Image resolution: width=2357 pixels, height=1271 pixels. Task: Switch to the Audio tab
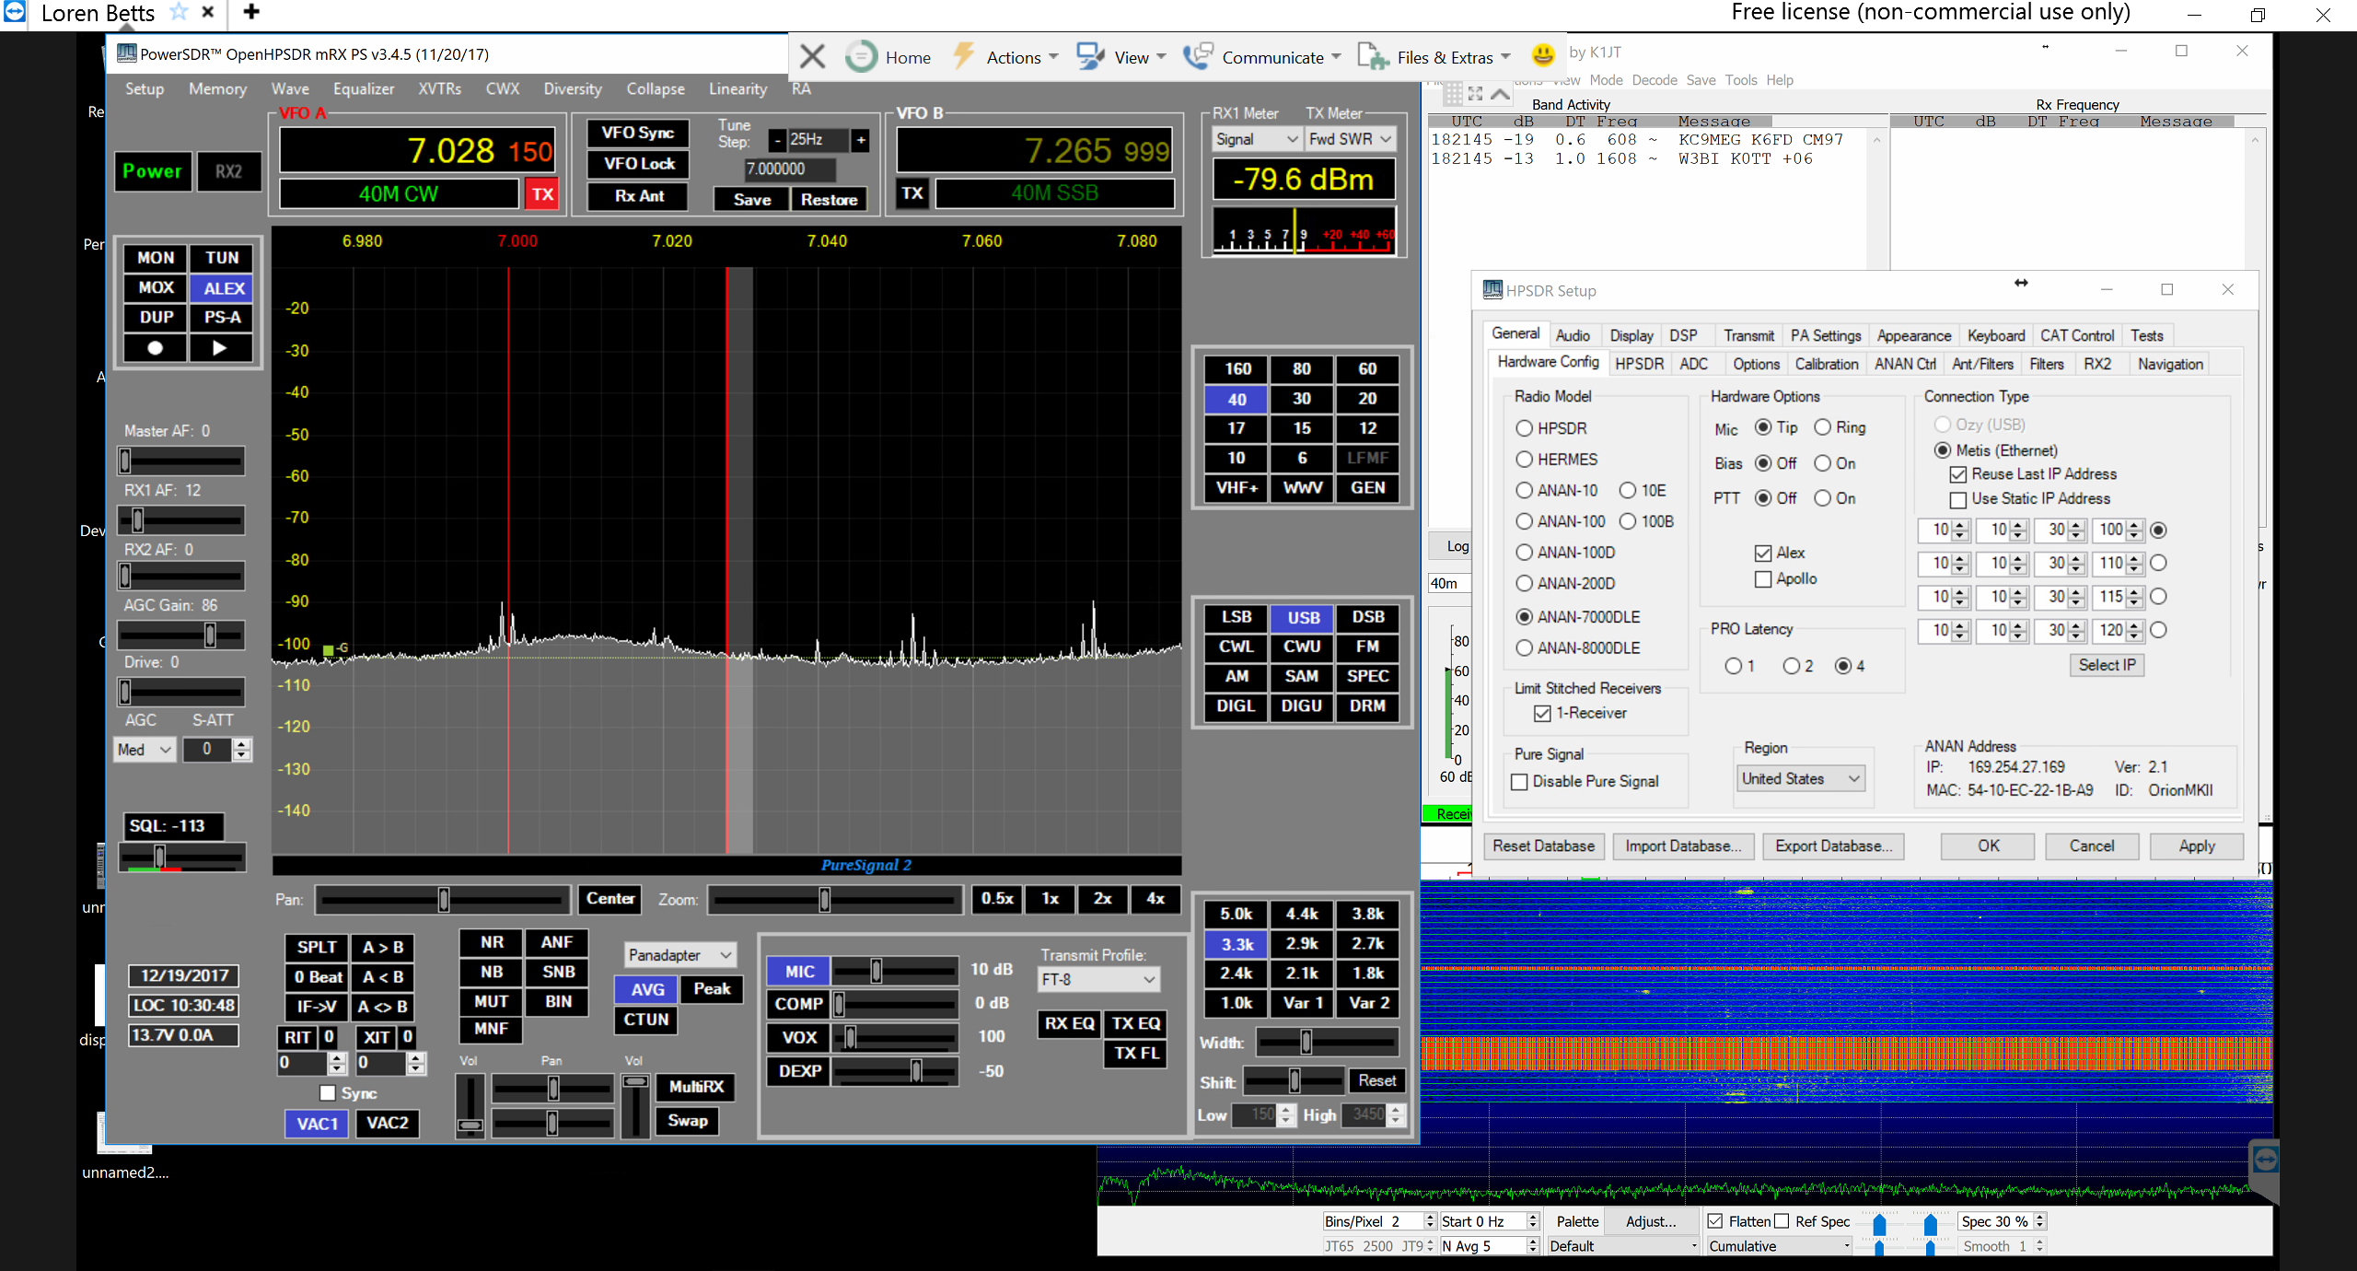tap(1573, 336)
